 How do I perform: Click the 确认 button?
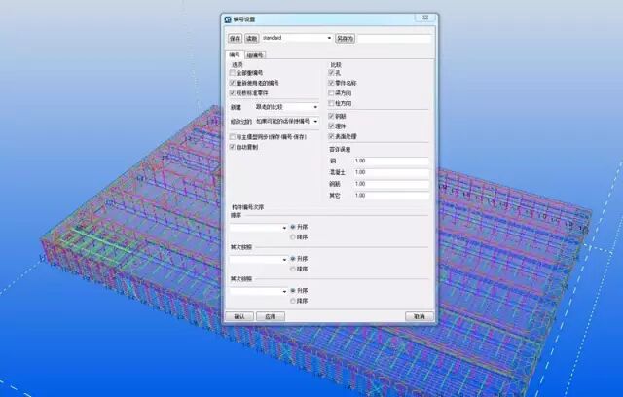tap(239, 316)
